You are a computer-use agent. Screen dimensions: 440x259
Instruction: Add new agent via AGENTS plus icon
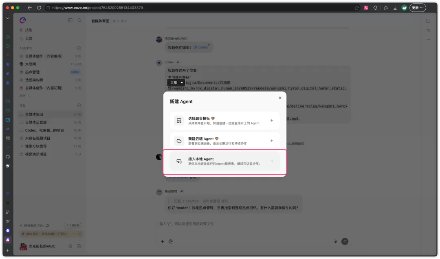[x=79, y=48]
